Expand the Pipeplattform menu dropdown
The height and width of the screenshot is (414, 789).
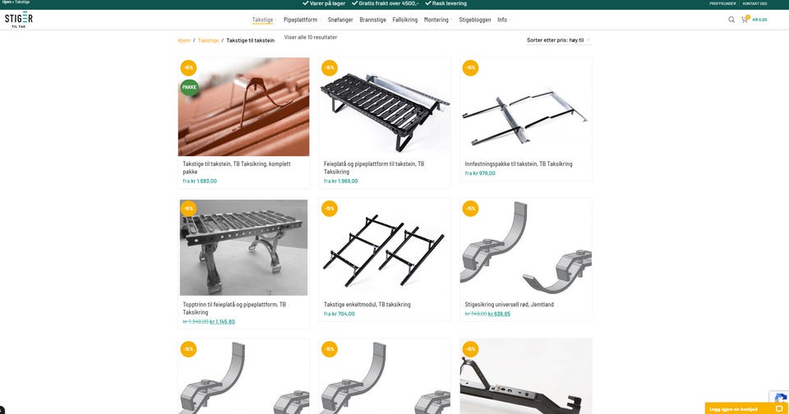point(302,20)
